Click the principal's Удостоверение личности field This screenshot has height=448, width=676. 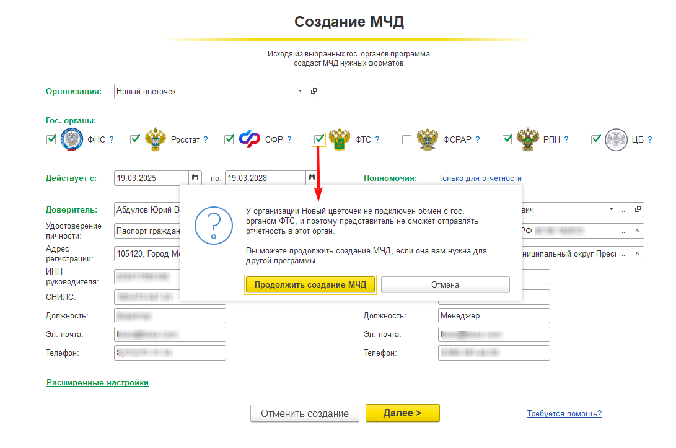tap(147, 231)
